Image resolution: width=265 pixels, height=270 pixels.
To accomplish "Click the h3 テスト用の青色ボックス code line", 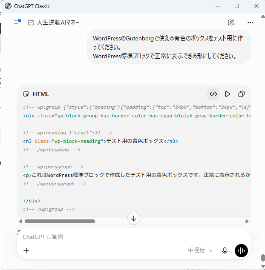I will [101, 141].
